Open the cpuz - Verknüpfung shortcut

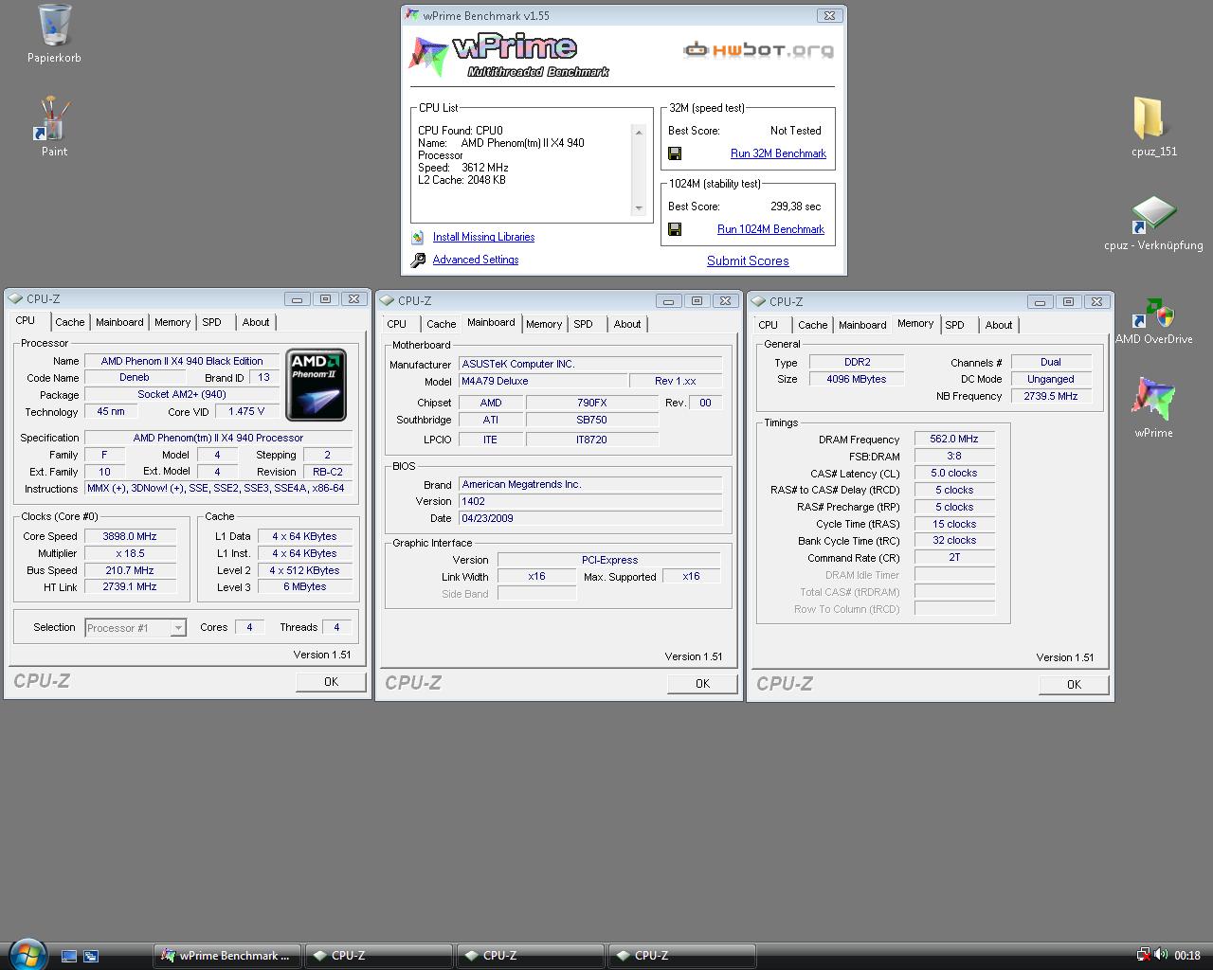tap(1153, 215)
